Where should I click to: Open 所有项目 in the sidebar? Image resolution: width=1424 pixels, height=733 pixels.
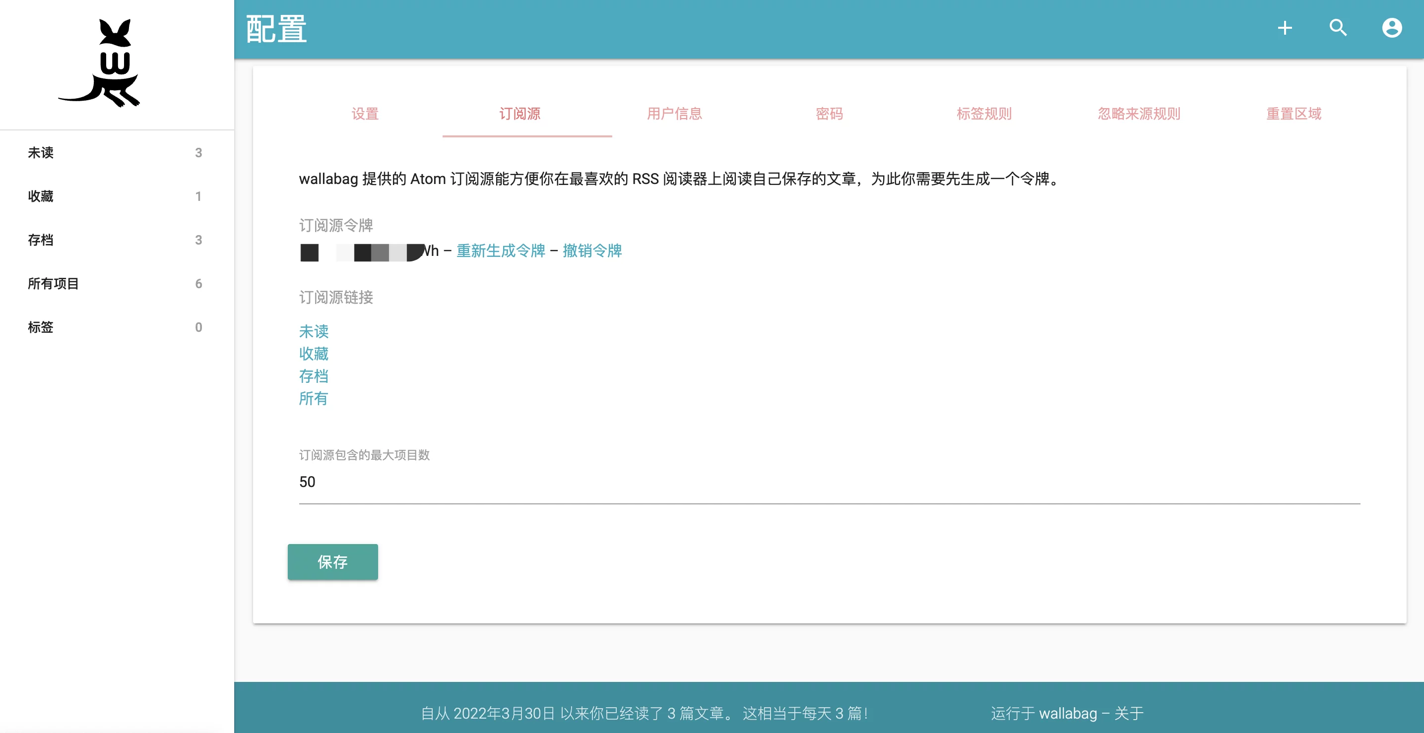tap(53, 284)
